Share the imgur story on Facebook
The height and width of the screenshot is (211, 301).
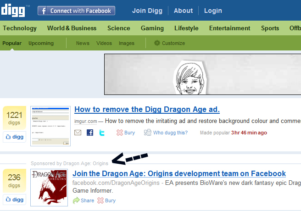coord(90,133)
